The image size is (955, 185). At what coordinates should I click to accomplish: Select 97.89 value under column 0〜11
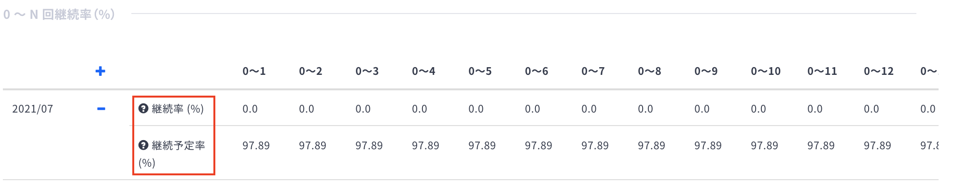(821, 145)
